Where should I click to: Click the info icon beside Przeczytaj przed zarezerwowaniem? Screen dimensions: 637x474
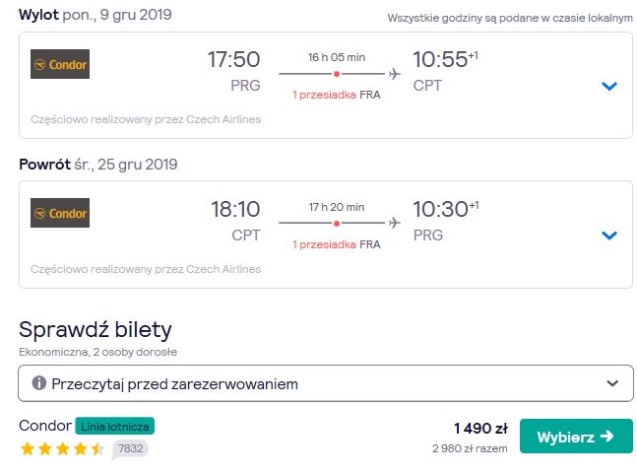[39, 383]
